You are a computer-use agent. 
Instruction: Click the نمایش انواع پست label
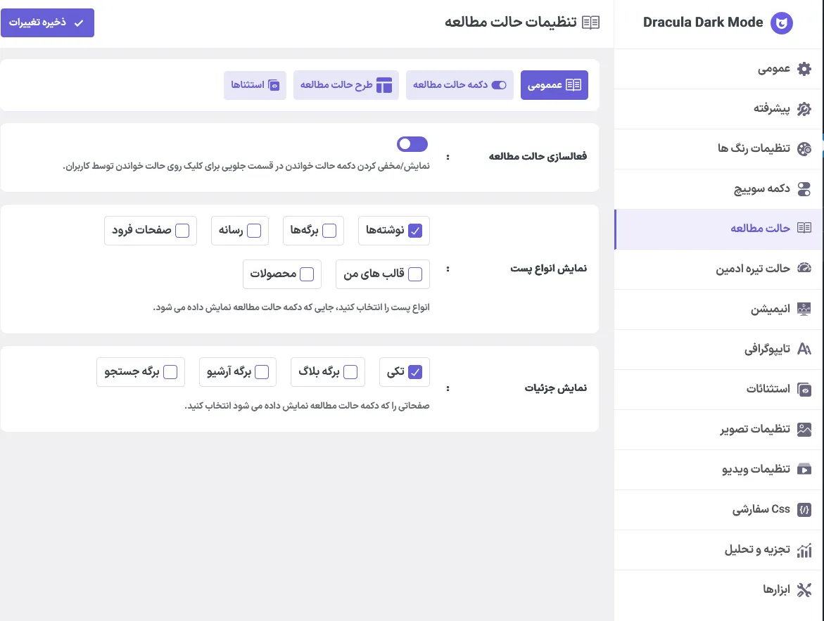(x=549, y=269)
